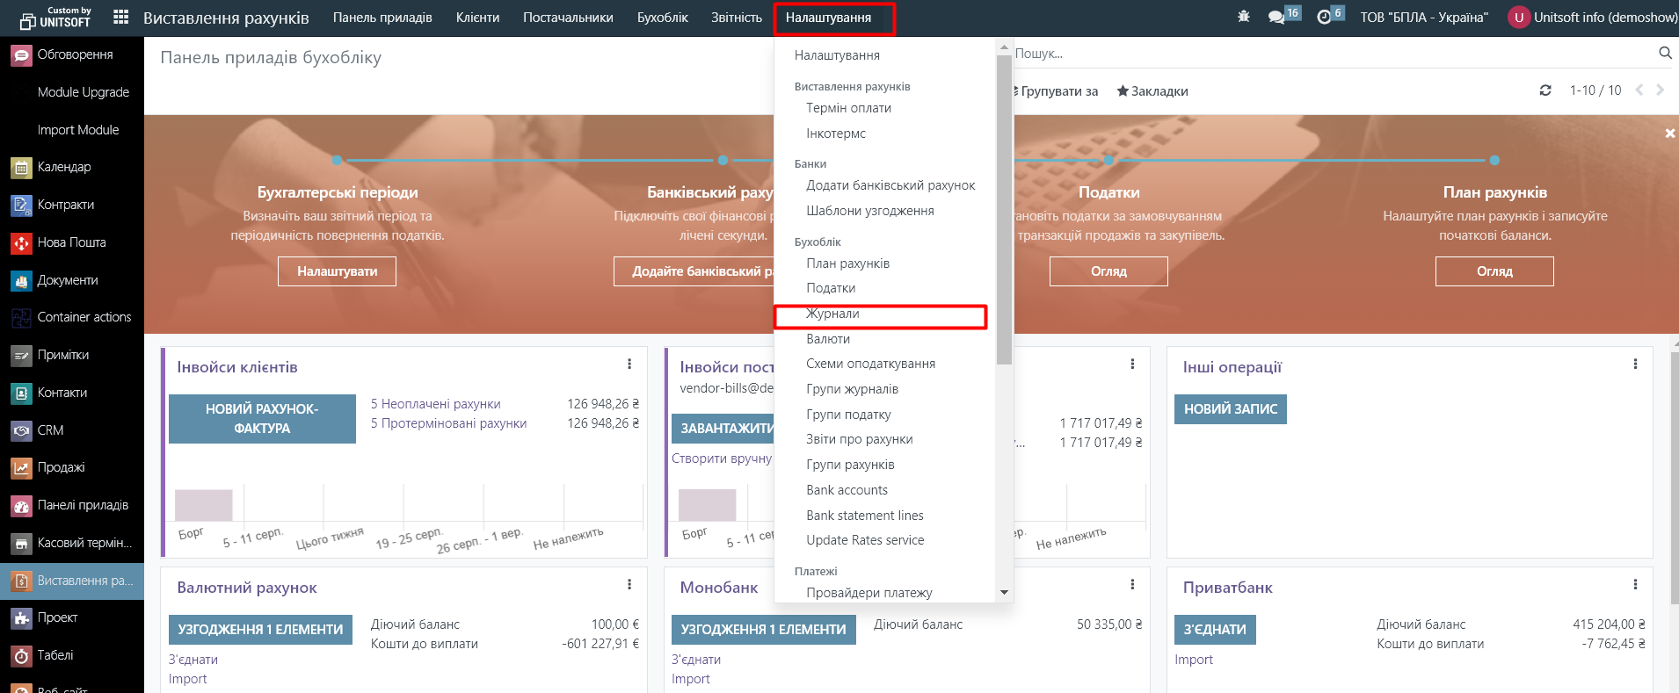This screenshot has width=1679, height=693.
Task: Close the onboarding banner with X
Action: point(1669,134)
